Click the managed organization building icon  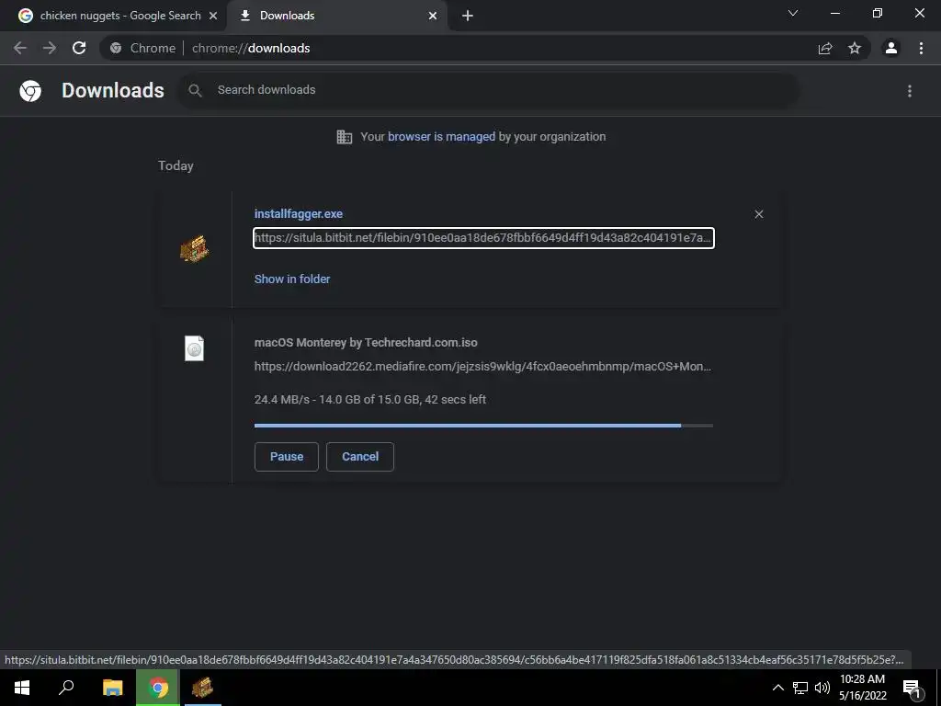pyautogui.click(x=345, y=137)
